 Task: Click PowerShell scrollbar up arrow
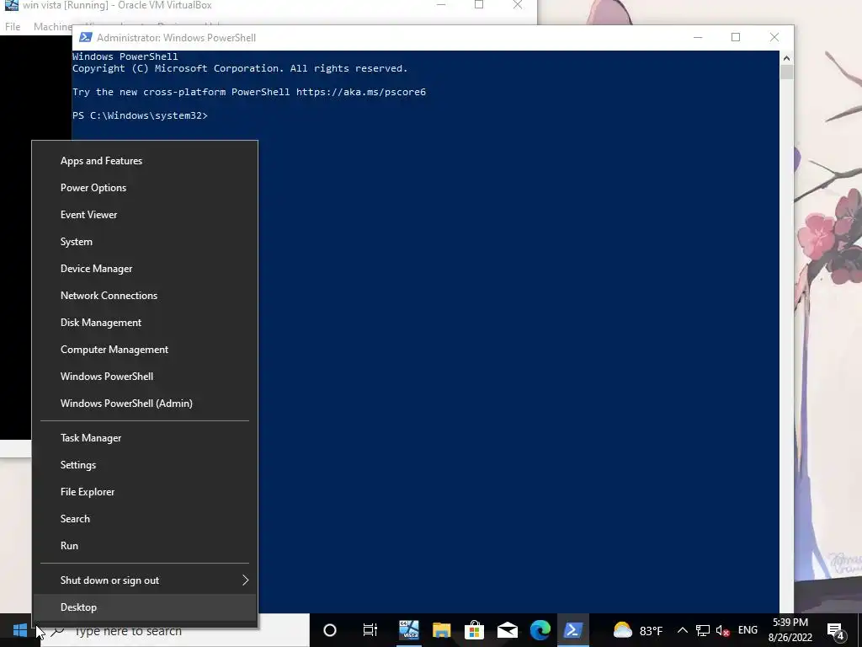(786, 58)
